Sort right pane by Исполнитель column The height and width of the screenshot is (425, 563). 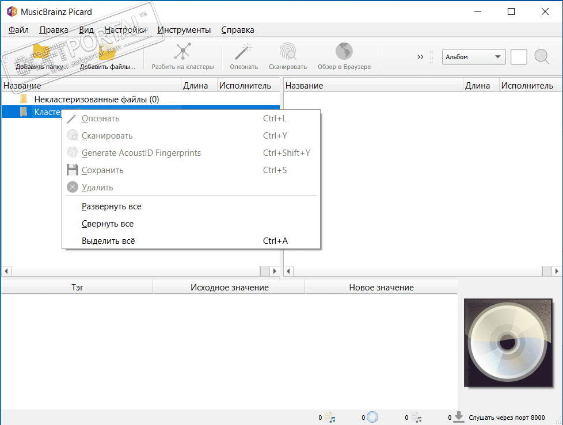click(530, 86)
